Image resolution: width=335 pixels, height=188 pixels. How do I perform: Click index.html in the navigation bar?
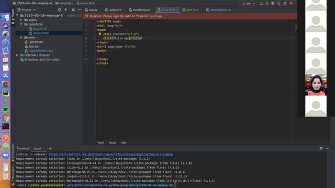(85, 3)
